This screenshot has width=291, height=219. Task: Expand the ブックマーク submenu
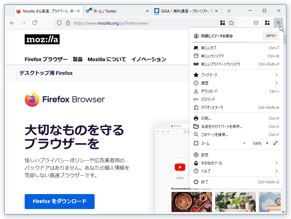tap(236, 75)
